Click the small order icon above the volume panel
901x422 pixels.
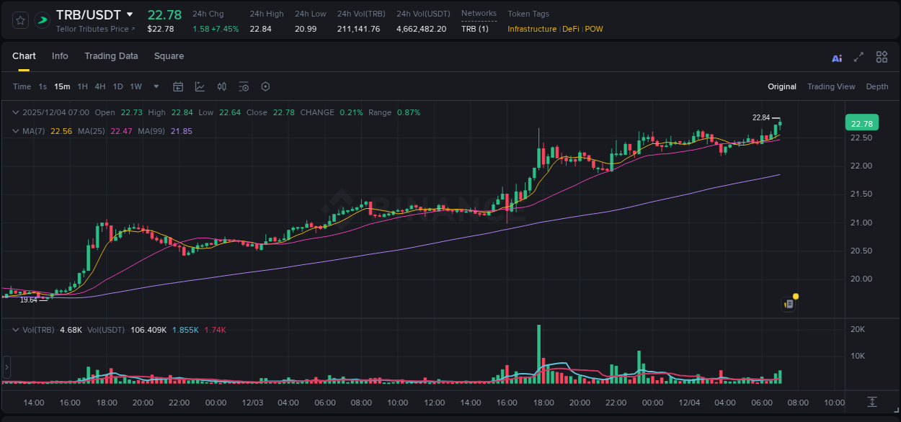pos(788,303)
